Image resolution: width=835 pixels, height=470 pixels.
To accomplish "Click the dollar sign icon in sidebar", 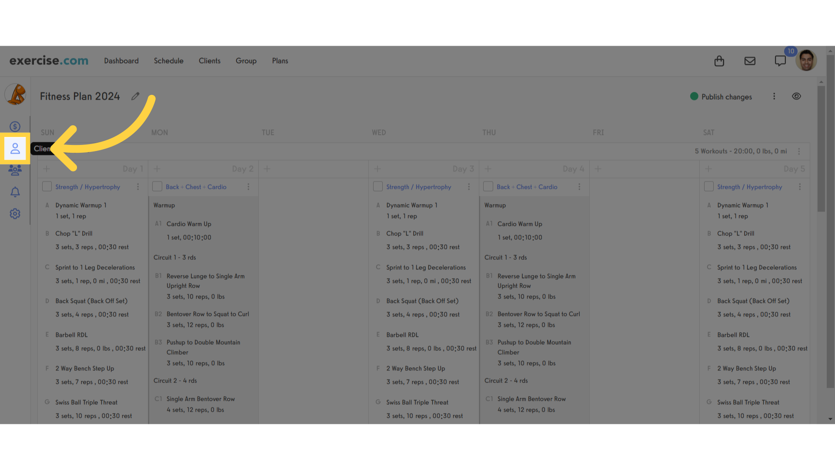I will 16,126.
